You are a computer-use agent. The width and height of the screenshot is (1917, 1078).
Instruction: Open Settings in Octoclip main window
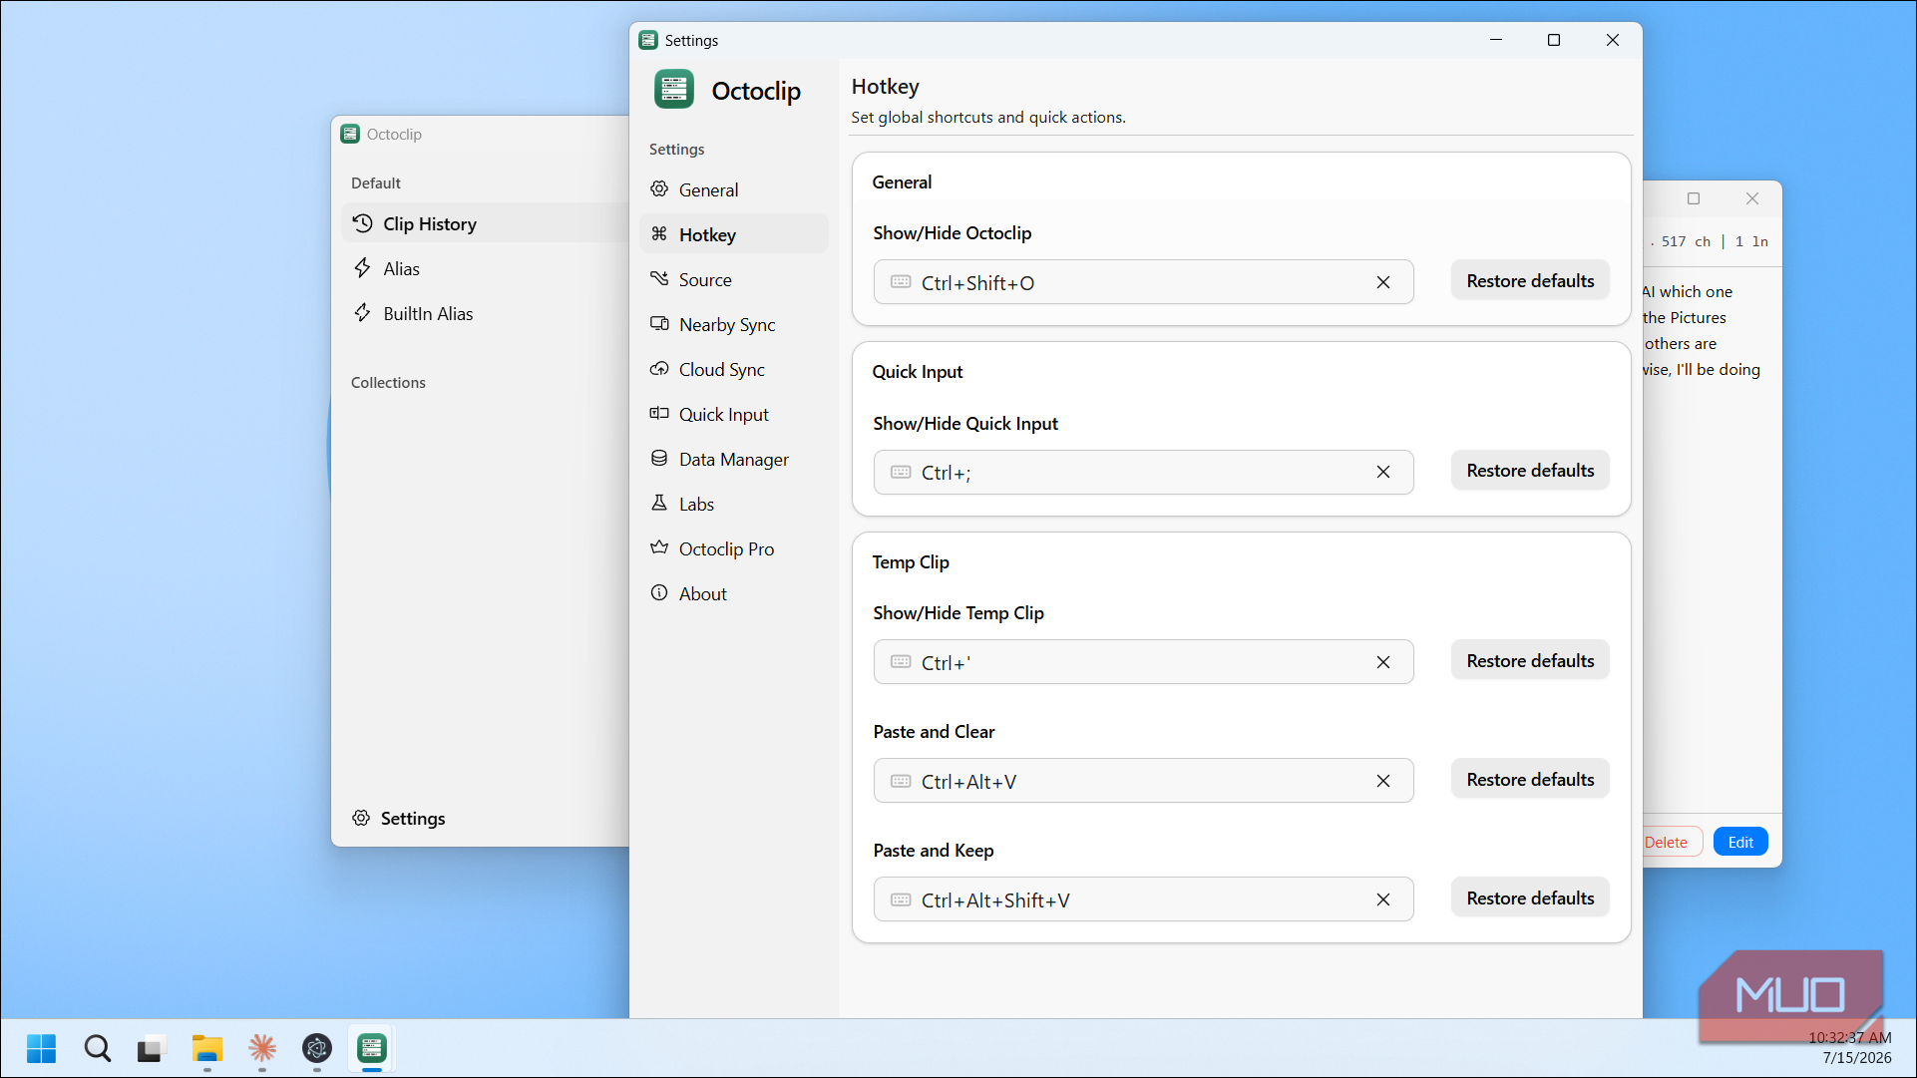coord(399,818)
